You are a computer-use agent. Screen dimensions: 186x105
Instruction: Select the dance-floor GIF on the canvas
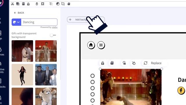(131, 87)
